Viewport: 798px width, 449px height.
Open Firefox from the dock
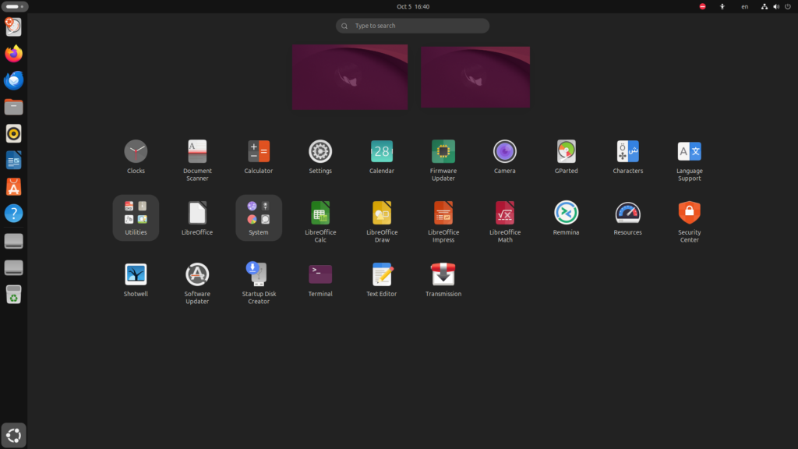click(x=14, y=54)
